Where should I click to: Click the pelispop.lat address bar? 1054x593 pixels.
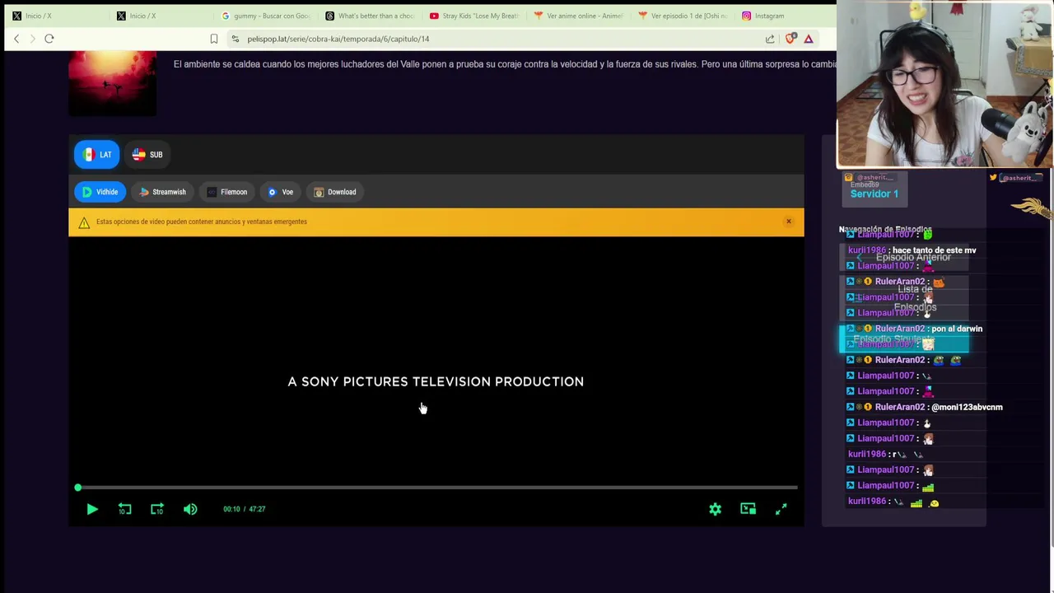[338, 39]
